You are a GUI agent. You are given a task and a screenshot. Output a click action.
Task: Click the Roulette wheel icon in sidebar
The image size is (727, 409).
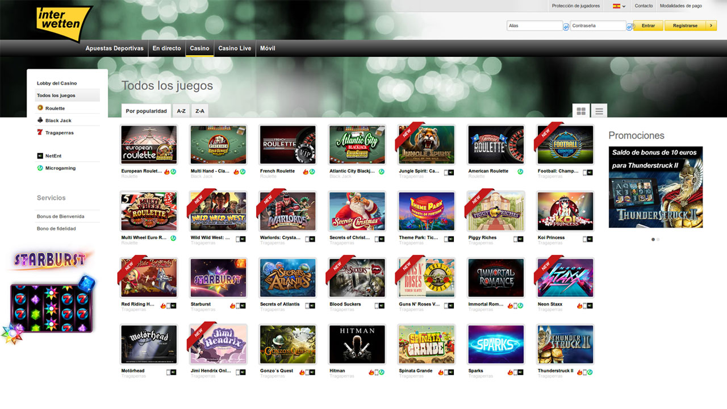click(x=40, y=108)
